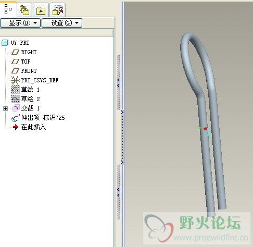Expand the 交截 1 tree node

5,108
